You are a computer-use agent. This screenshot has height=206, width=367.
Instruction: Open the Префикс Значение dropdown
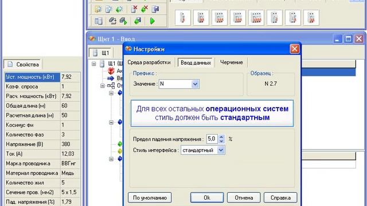click(195, 84)
